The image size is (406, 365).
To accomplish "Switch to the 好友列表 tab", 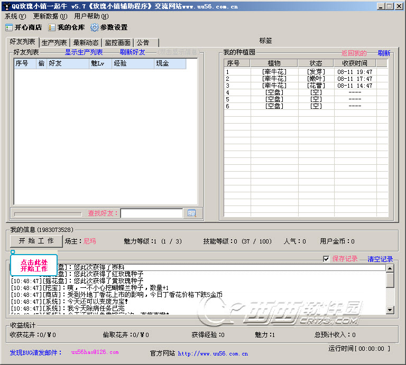I will tap(23, 42).
